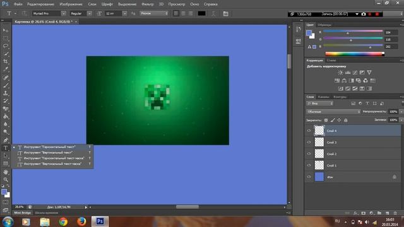The image size is (404, 227).
Task: Hide layer Слой 4 with eye icon
Action: pyautogui.click(x=309, y=131)
